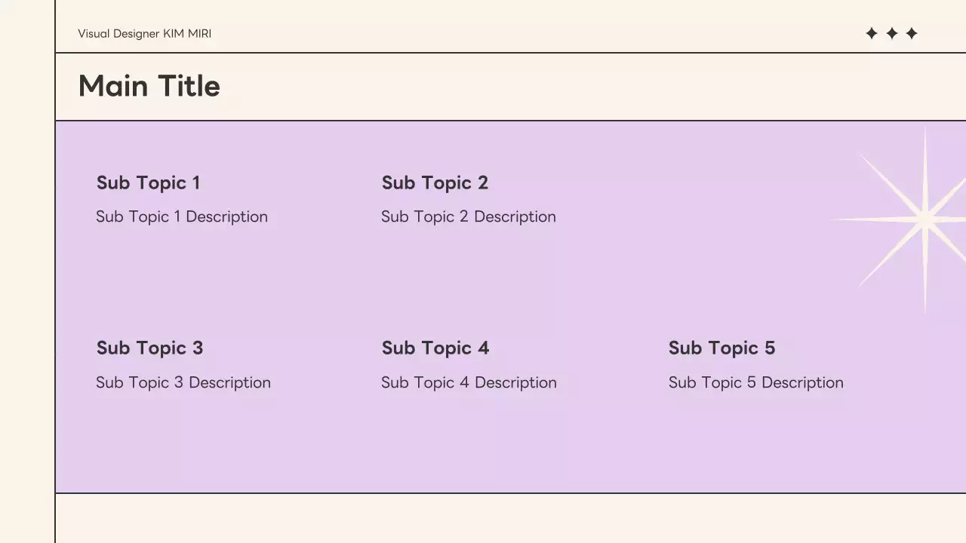Click the middle small sparkle star icon
Screen dimensions: 966x543
(x=891, y=33)
